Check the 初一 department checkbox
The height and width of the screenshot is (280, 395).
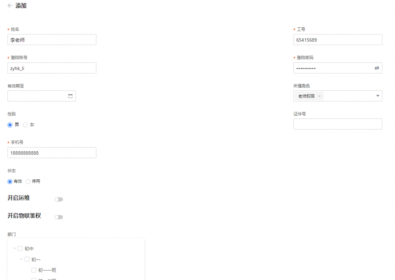click(x=27, y=259)
